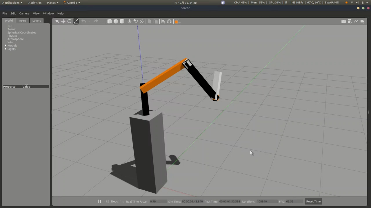The height and width of the screenshot is (208, 371).
Task: Activate the Align tool
Action: [x=163, y=21]
